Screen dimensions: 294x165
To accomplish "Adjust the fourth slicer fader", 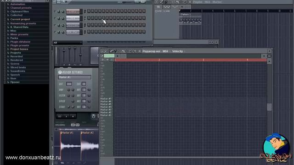I will coord(80,55).
